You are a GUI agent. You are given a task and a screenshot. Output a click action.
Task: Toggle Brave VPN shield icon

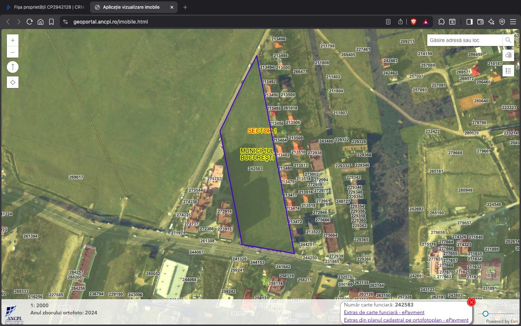pyautogui.click(x=502, y=22)
